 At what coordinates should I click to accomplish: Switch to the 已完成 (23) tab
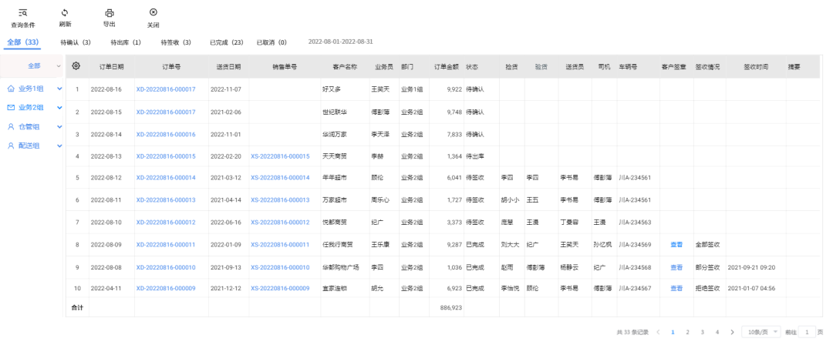click(227, 42)
